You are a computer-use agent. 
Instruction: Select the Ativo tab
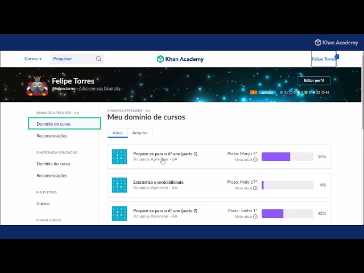(x=118, y=133)
